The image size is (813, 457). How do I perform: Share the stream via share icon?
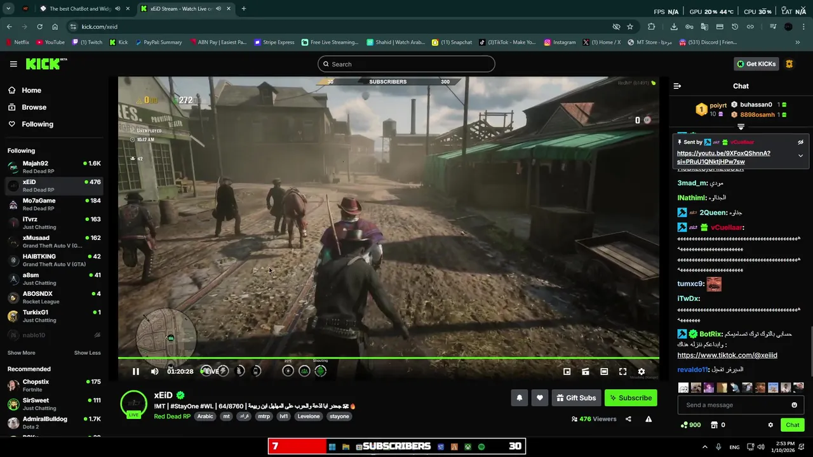pos(628,419)
